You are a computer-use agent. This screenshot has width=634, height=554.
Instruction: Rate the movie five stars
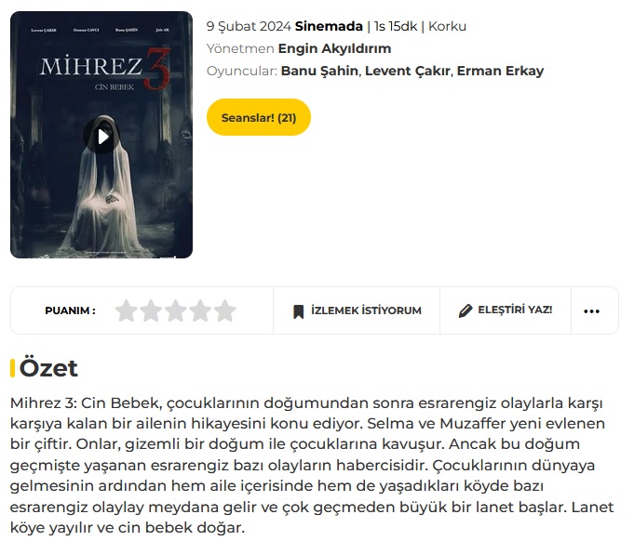coord(224,310)
